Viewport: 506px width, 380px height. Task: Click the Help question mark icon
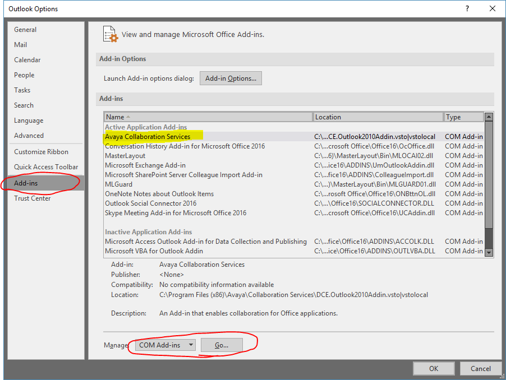click(467, 8)
